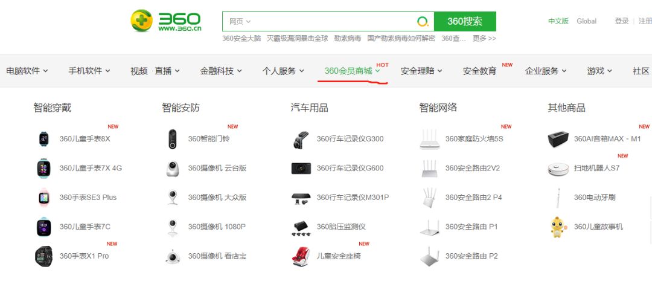Click the 360胎压监测仪 product icon
Viewport: 652px width, 281px height.
coord(301,228)
